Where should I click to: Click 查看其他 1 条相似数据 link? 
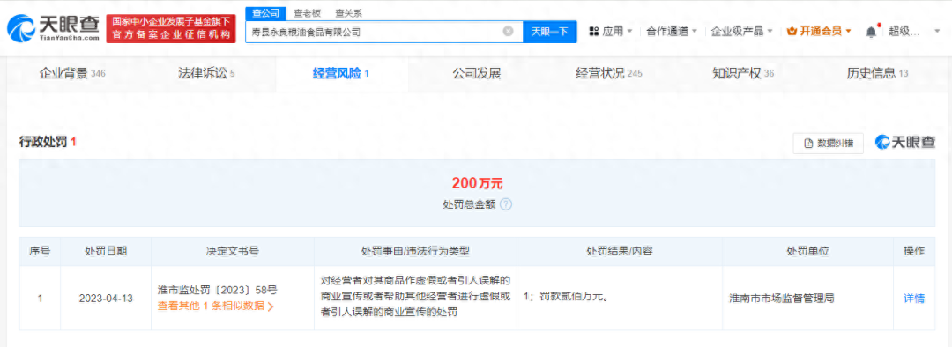tap(216, 306)
